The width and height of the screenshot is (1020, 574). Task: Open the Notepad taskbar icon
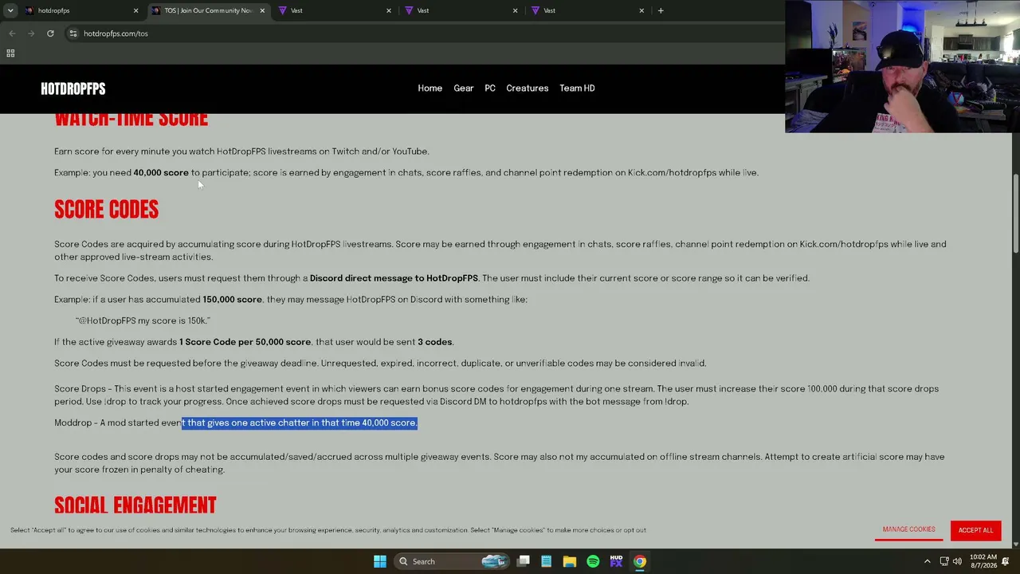547,561
